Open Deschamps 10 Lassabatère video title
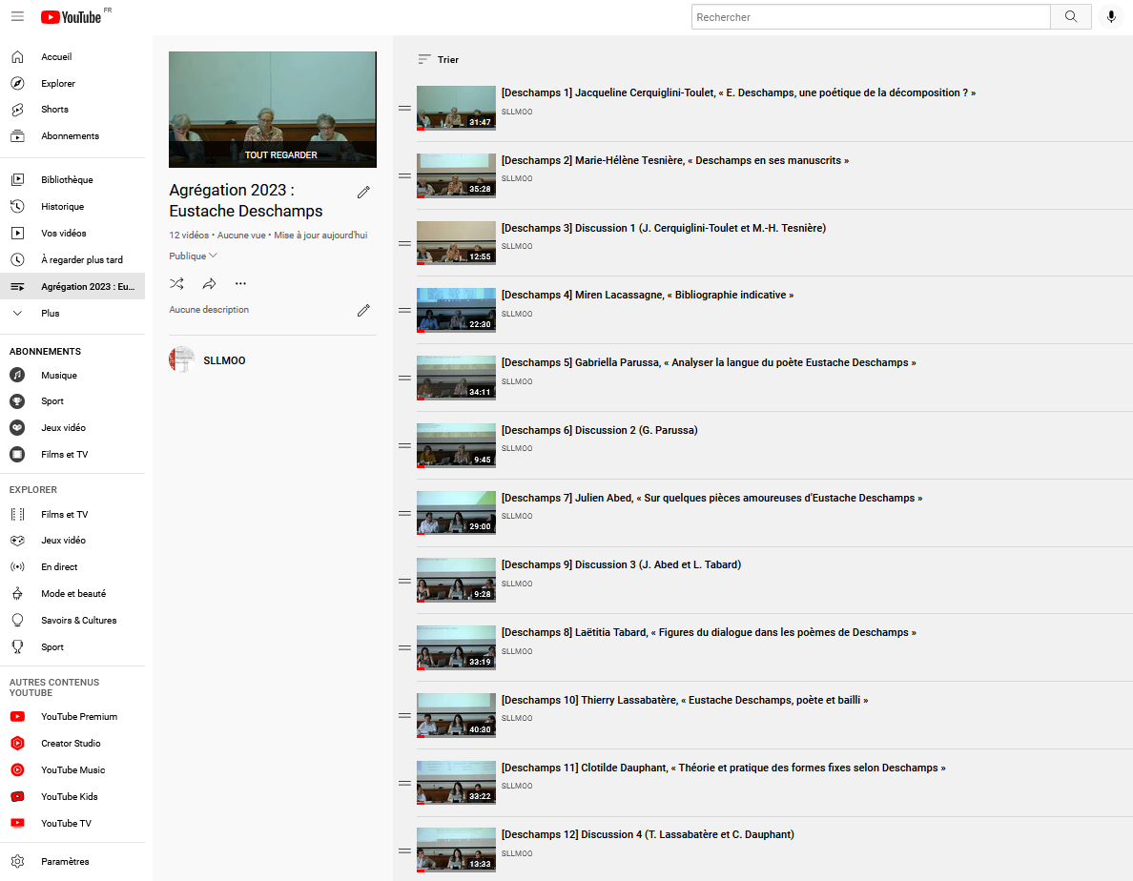 click(x=684, y=701)
